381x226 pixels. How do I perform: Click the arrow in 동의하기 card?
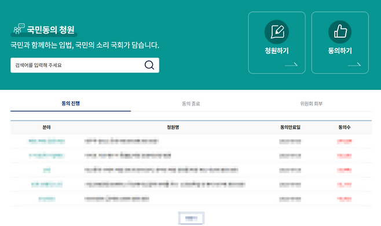pos(354,64)
